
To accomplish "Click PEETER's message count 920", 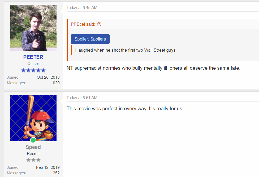I will point(56,83).
